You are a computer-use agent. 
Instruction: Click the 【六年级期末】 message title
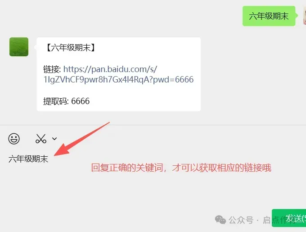(71, 48)
